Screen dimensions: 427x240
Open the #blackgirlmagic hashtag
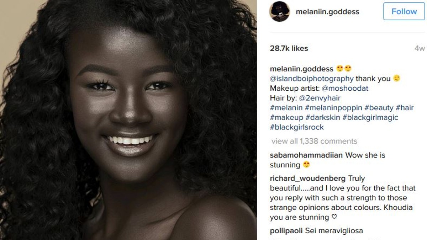[370, 117]
